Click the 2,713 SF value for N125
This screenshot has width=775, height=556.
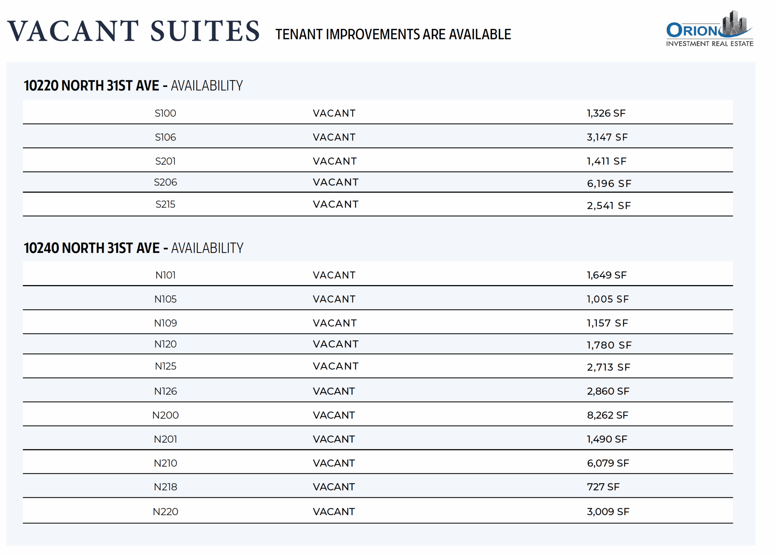[608, 367]
